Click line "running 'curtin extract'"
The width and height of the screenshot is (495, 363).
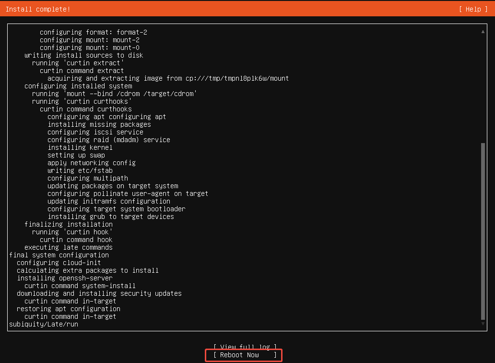click(x=78, y=63)
